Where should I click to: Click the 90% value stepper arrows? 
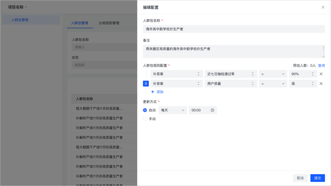click(312, 74)
